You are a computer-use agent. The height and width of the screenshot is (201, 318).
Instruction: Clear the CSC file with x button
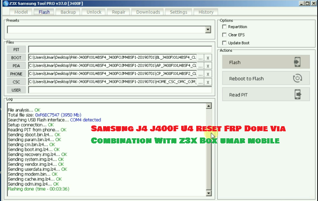pos(208,82)
